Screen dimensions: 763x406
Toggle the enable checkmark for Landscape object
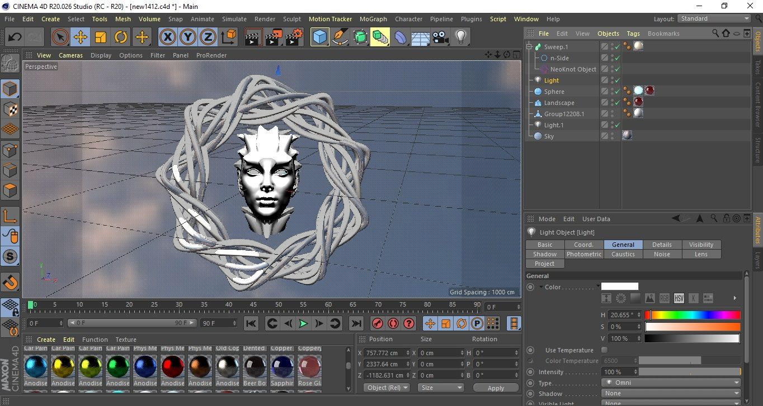(x=617, y=103)
